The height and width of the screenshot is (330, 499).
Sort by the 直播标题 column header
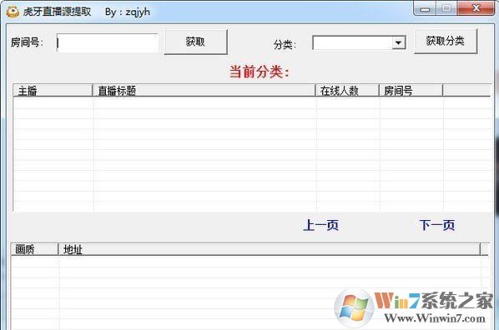click(x=204, y=91)
